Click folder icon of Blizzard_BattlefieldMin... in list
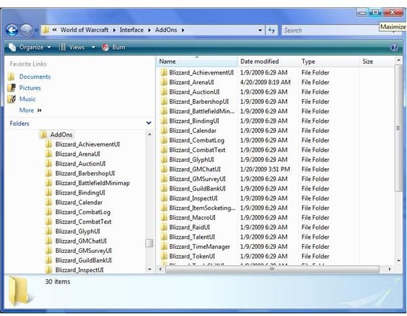The image size is (407, 316). click(163, 111)
